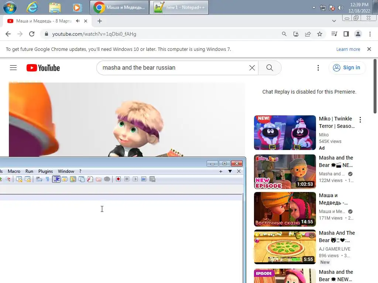
Task: Click the monitoring toolbar icon in Notepad++
Action: point(107,179)
